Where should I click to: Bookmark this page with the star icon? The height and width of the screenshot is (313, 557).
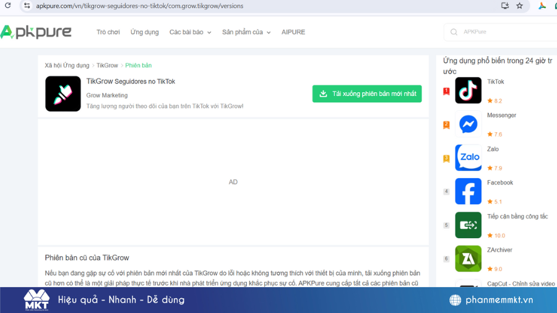point(519,6)
